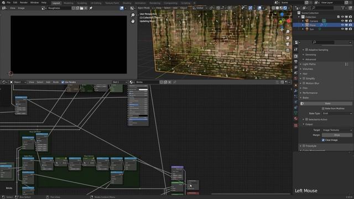Unlink Bricks material with X icon

point(170,82)
